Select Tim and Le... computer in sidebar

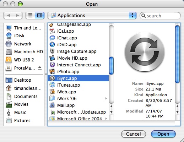click(24, 28)
